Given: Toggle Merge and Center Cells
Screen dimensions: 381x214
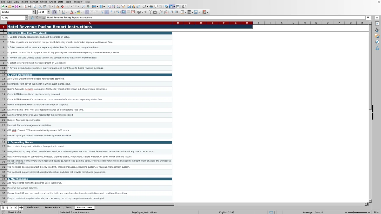Looking at the screenshot, I should 123,12.
